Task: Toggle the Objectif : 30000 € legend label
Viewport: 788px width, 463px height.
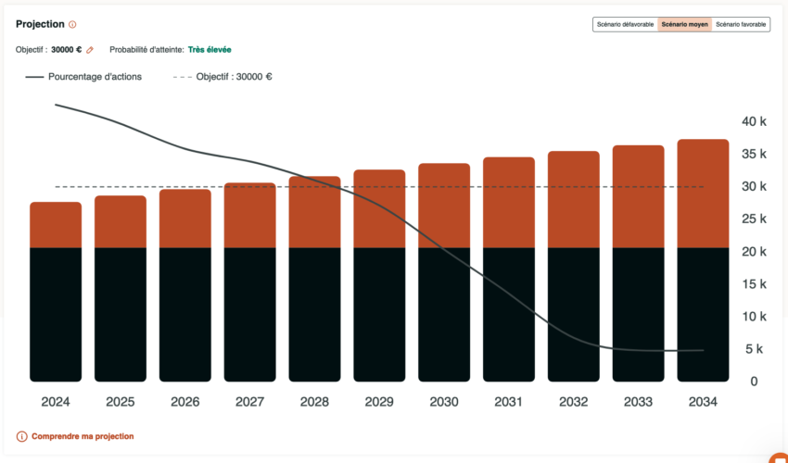Action: point(234,77)
